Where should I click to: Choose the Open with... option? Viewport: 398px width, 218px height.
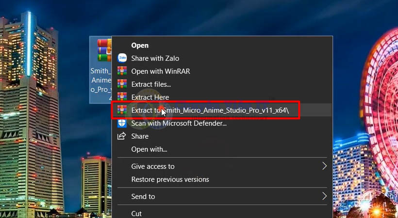tap(149, 149)
